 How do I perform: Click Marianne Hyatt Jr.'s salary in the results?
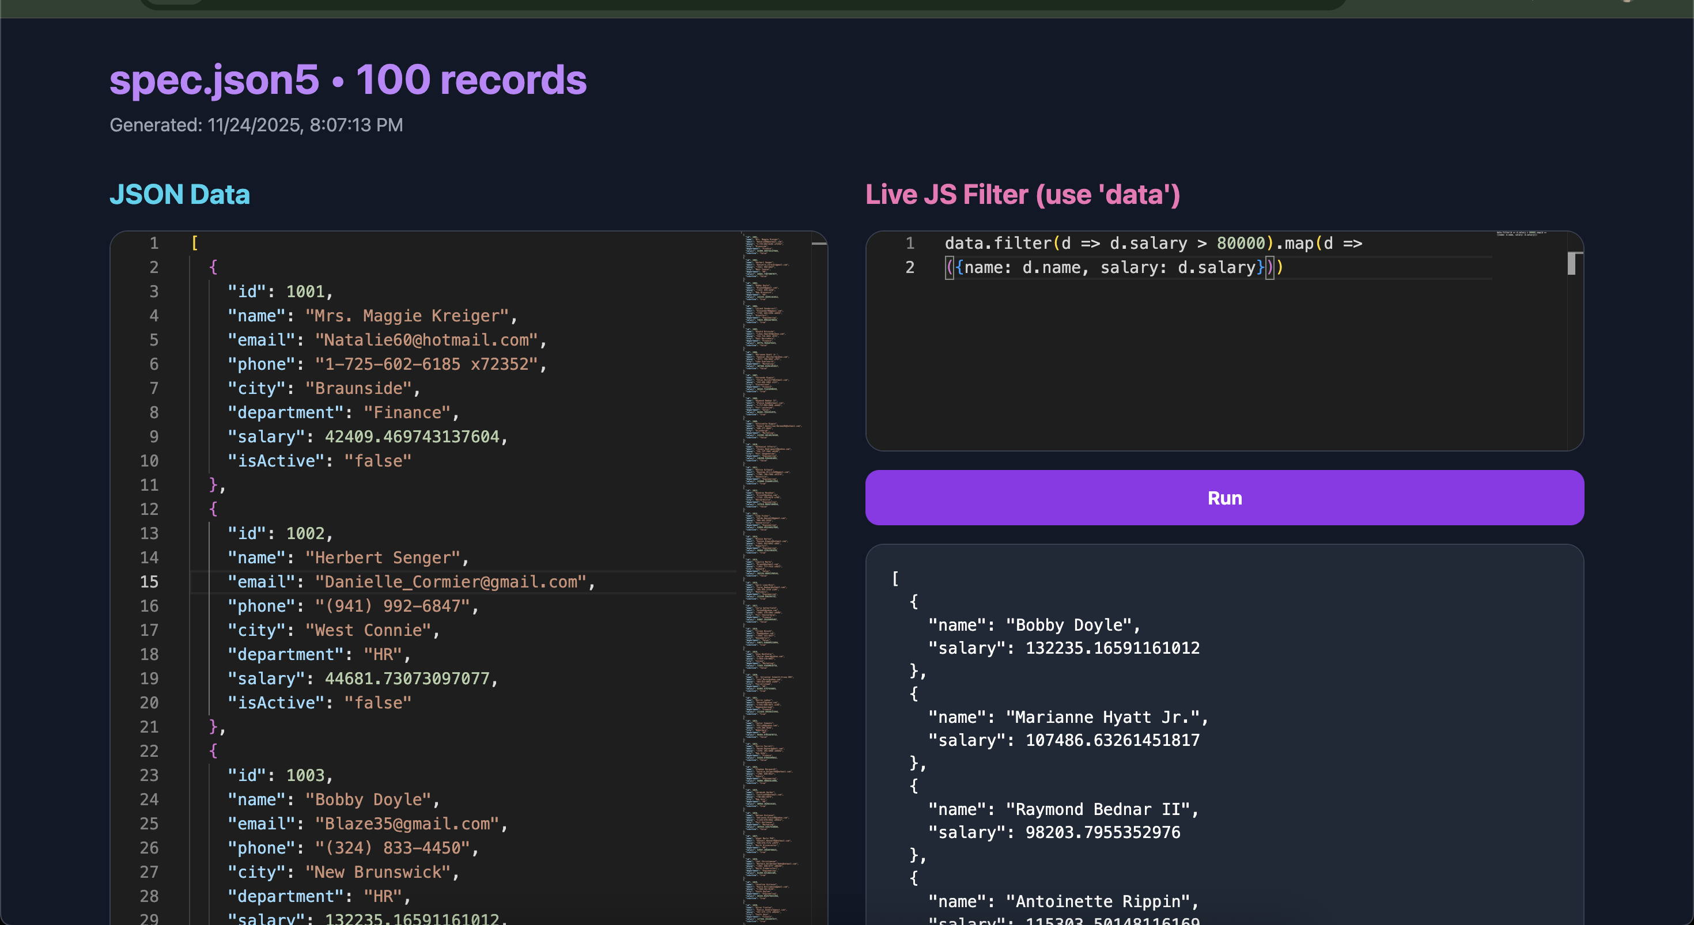(x=1112, y=740)
